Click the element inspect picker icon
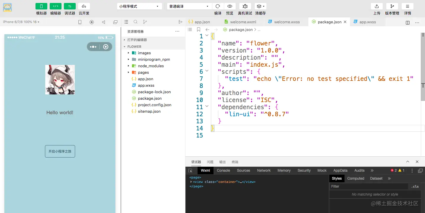Viewport: 425px width, 213px height. coord(190,171)
